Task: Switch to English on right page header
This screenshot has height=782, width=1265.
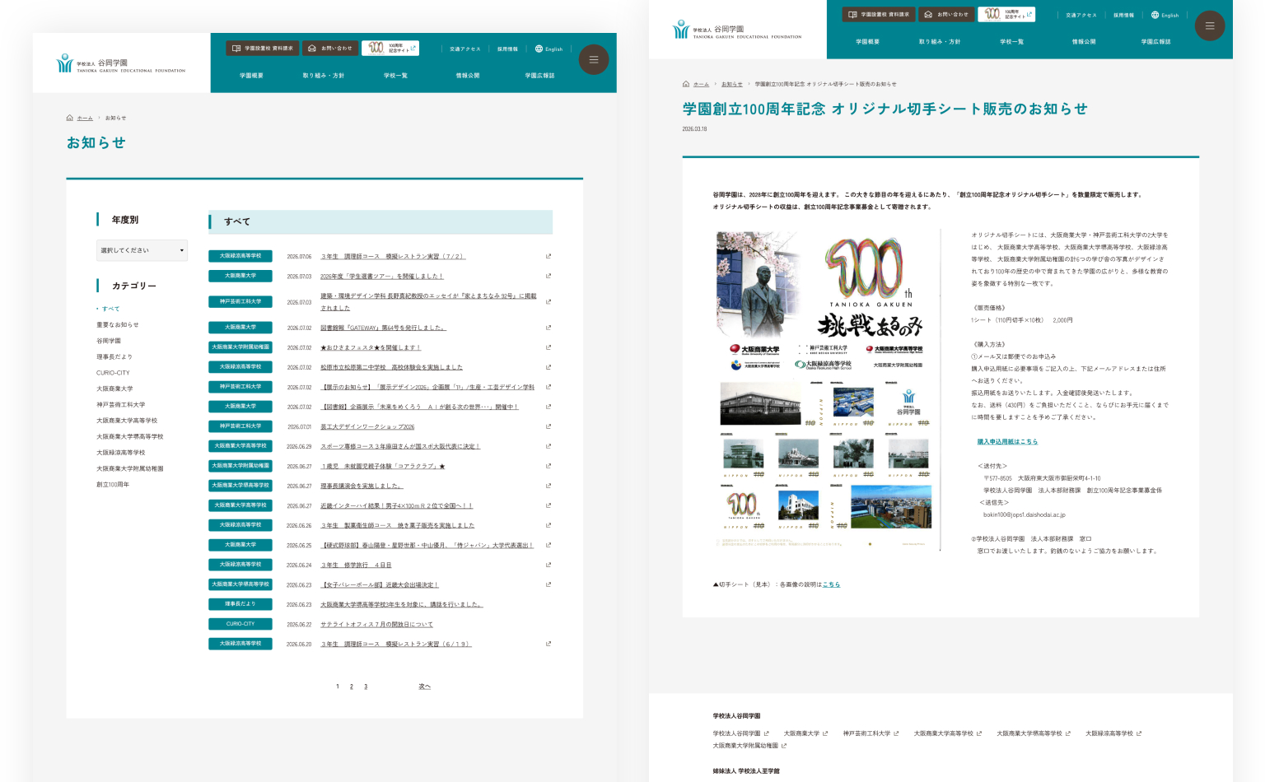Action: click(1165, 15)
